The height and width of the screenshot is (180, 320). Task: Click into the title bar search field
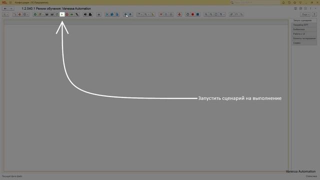pos(255,2)
